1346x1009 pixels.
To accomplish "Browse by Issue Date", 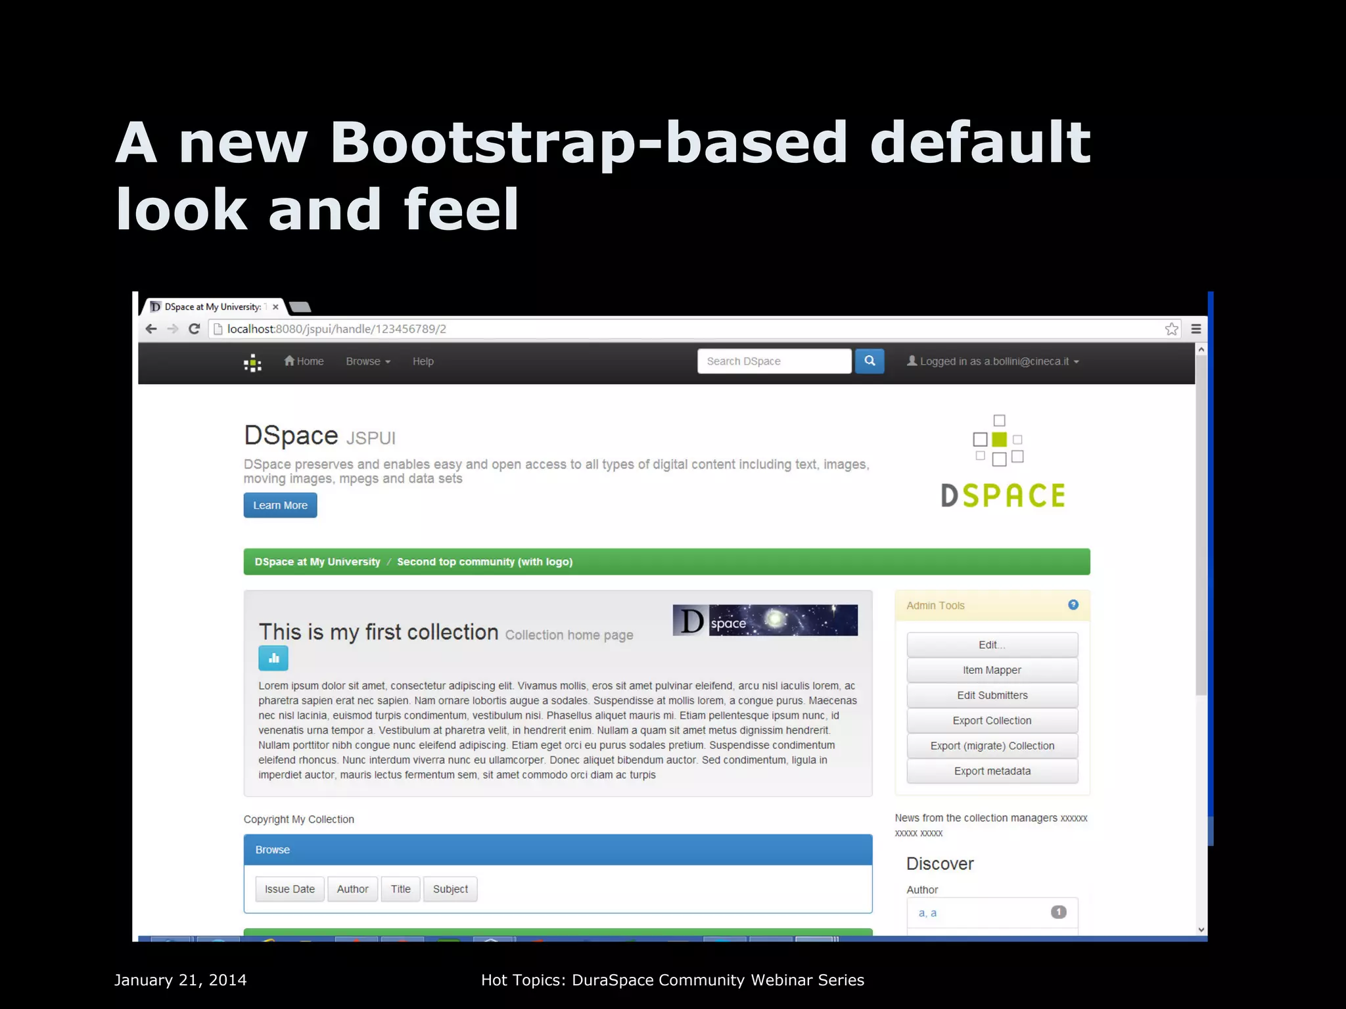I will point(290,889).
